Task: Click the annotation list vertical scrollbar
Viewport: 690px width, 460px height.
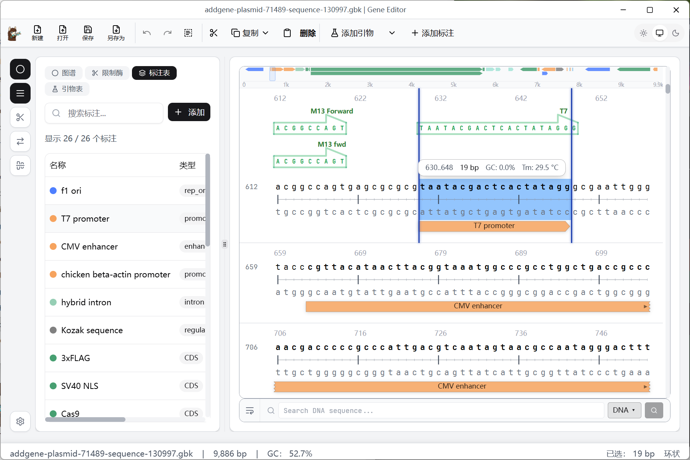Action: pyautogui.click(x=208, y=200)
